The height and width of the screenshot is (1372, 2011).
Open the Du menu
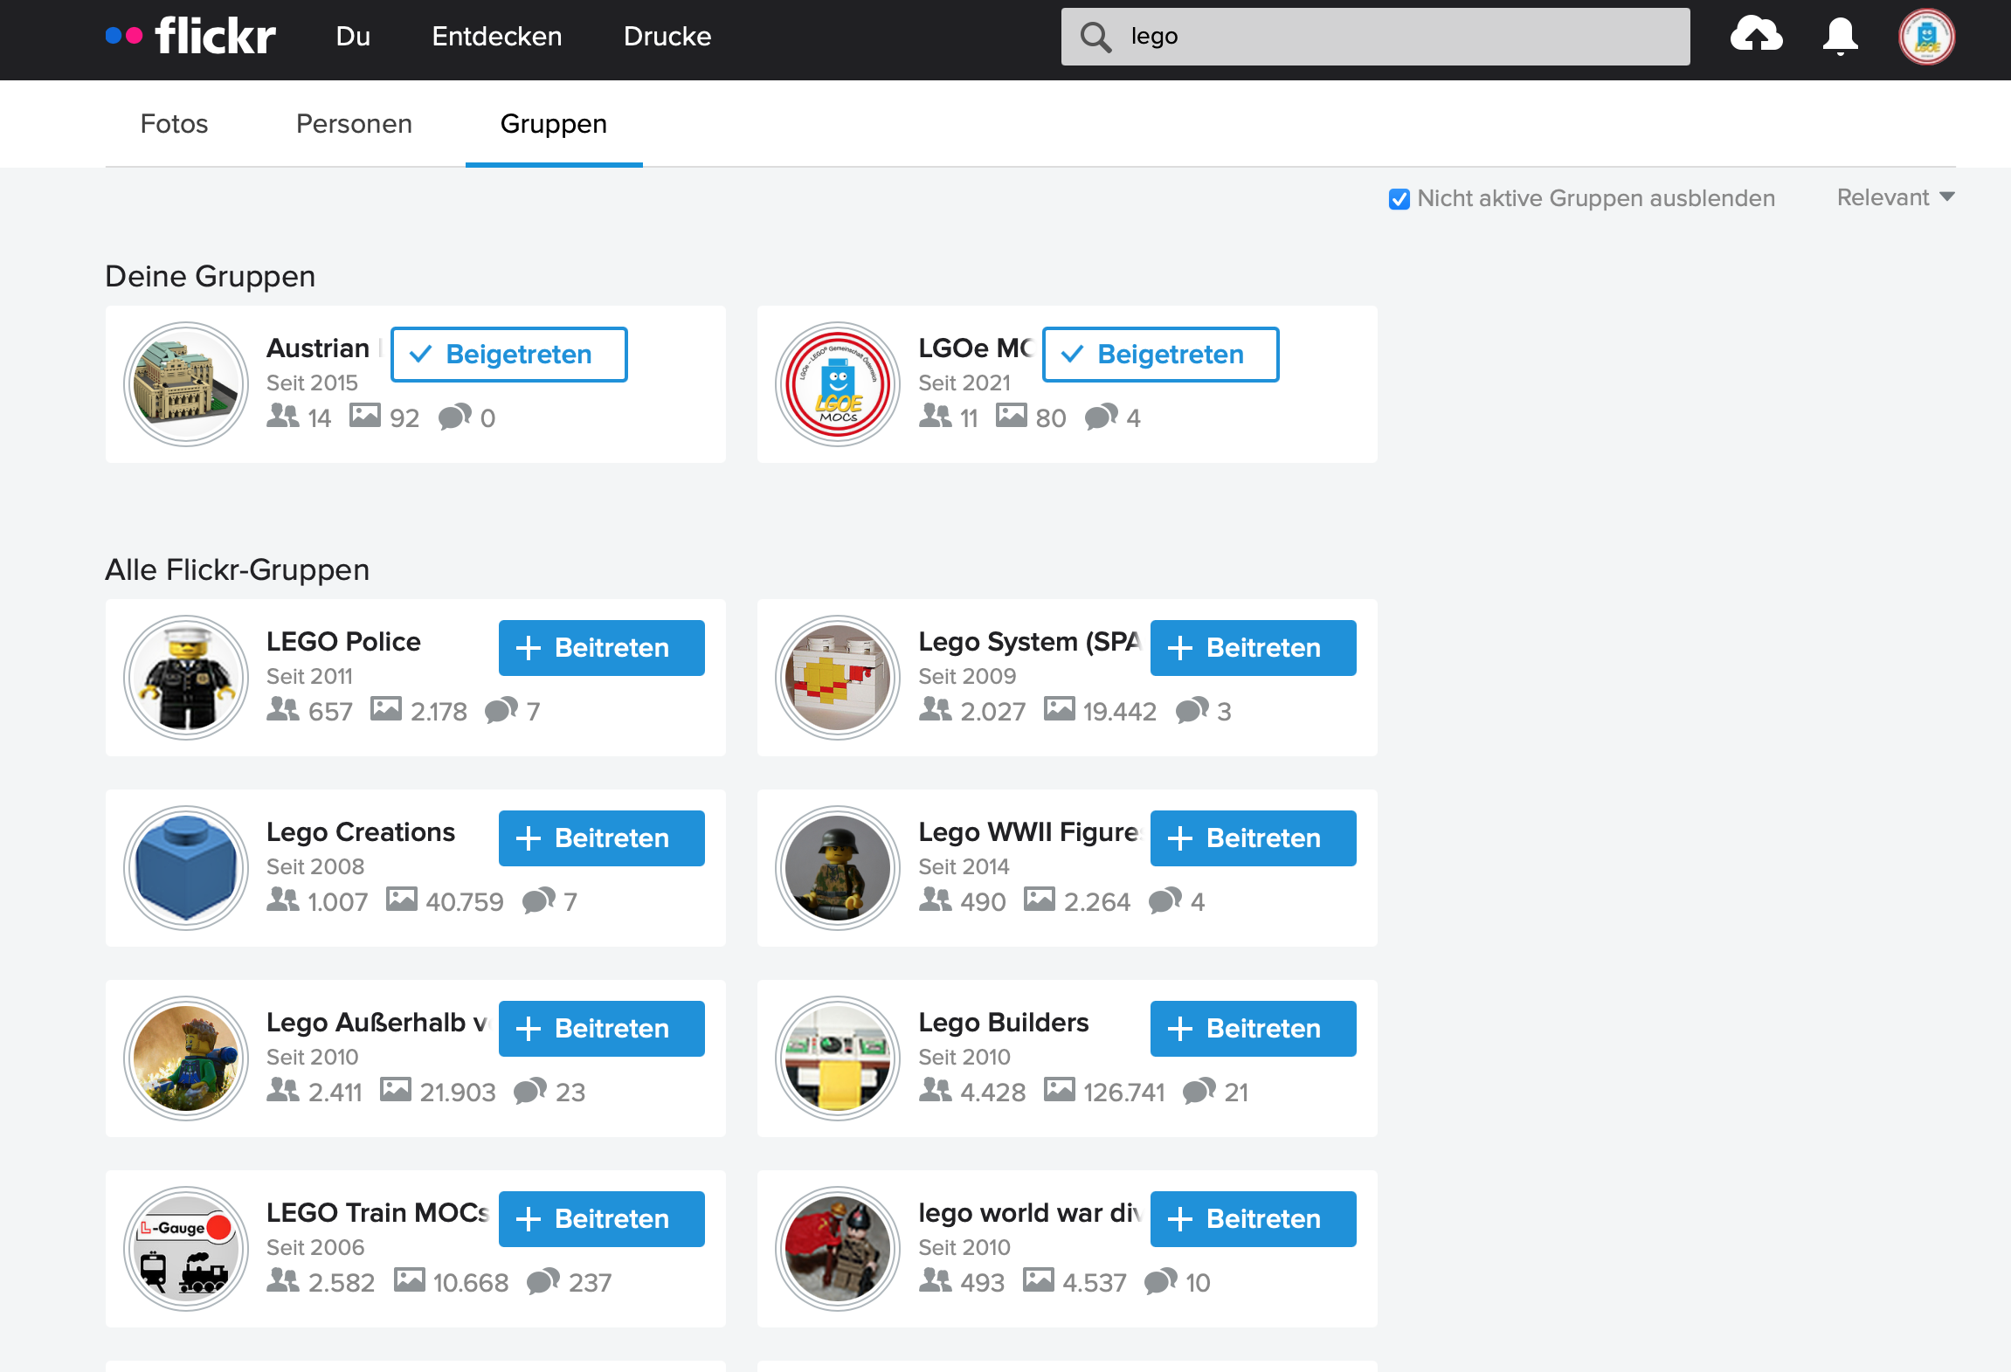pyautogui.click(x=354, y=36)
